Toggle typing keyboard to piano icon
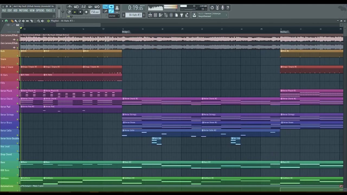The image size is (347, 195). click(105, 7)
